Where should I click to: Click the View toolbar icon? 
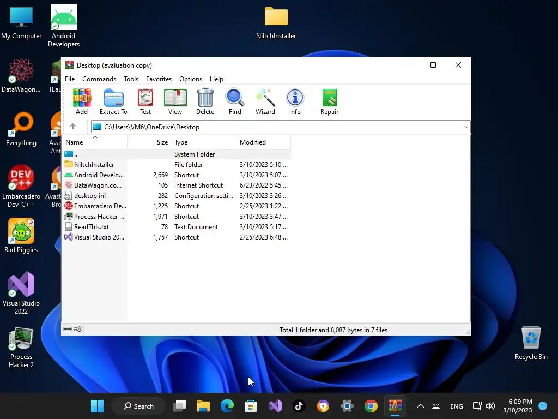[x=175, y=101]
